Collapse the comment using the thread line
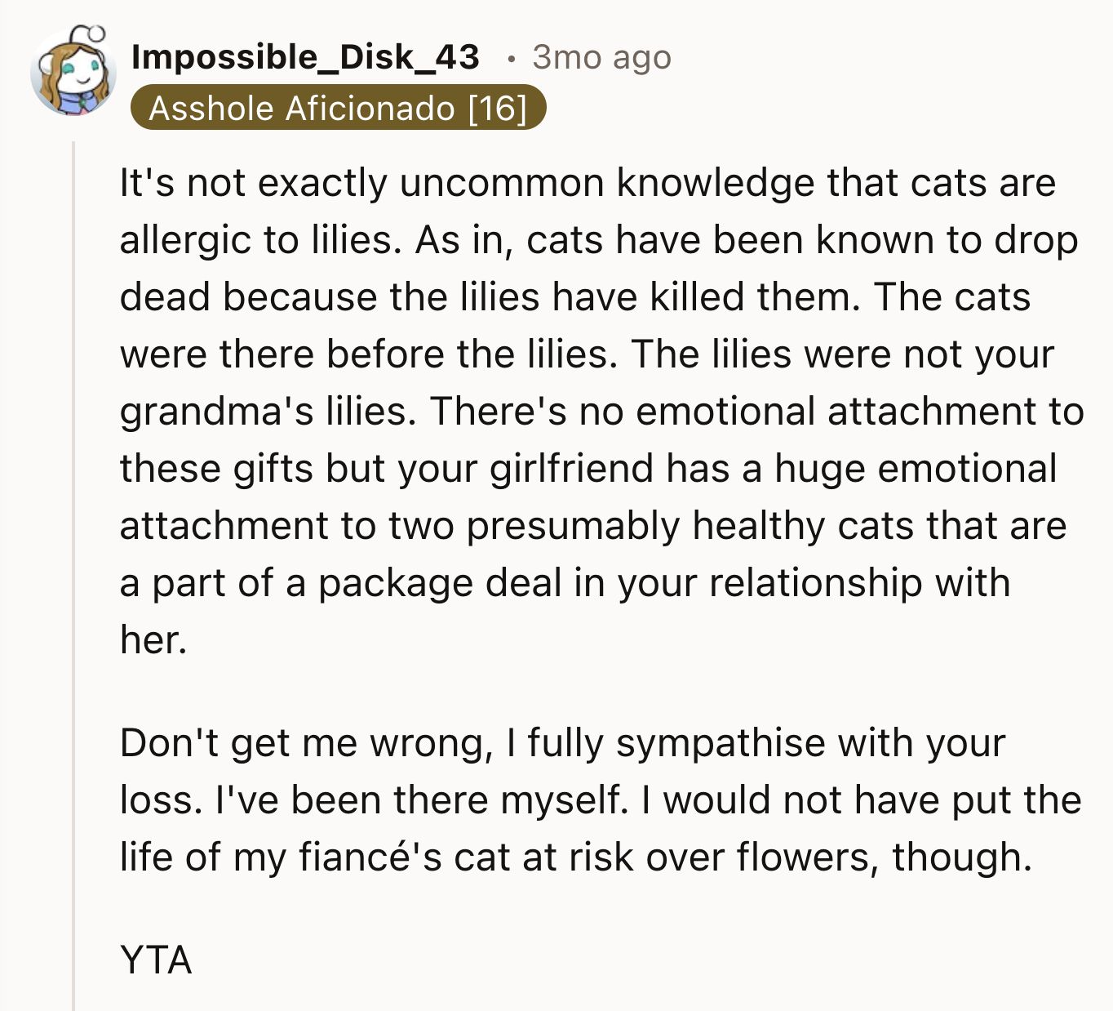Screen dimensions: 1113x1011 [73, 572]
